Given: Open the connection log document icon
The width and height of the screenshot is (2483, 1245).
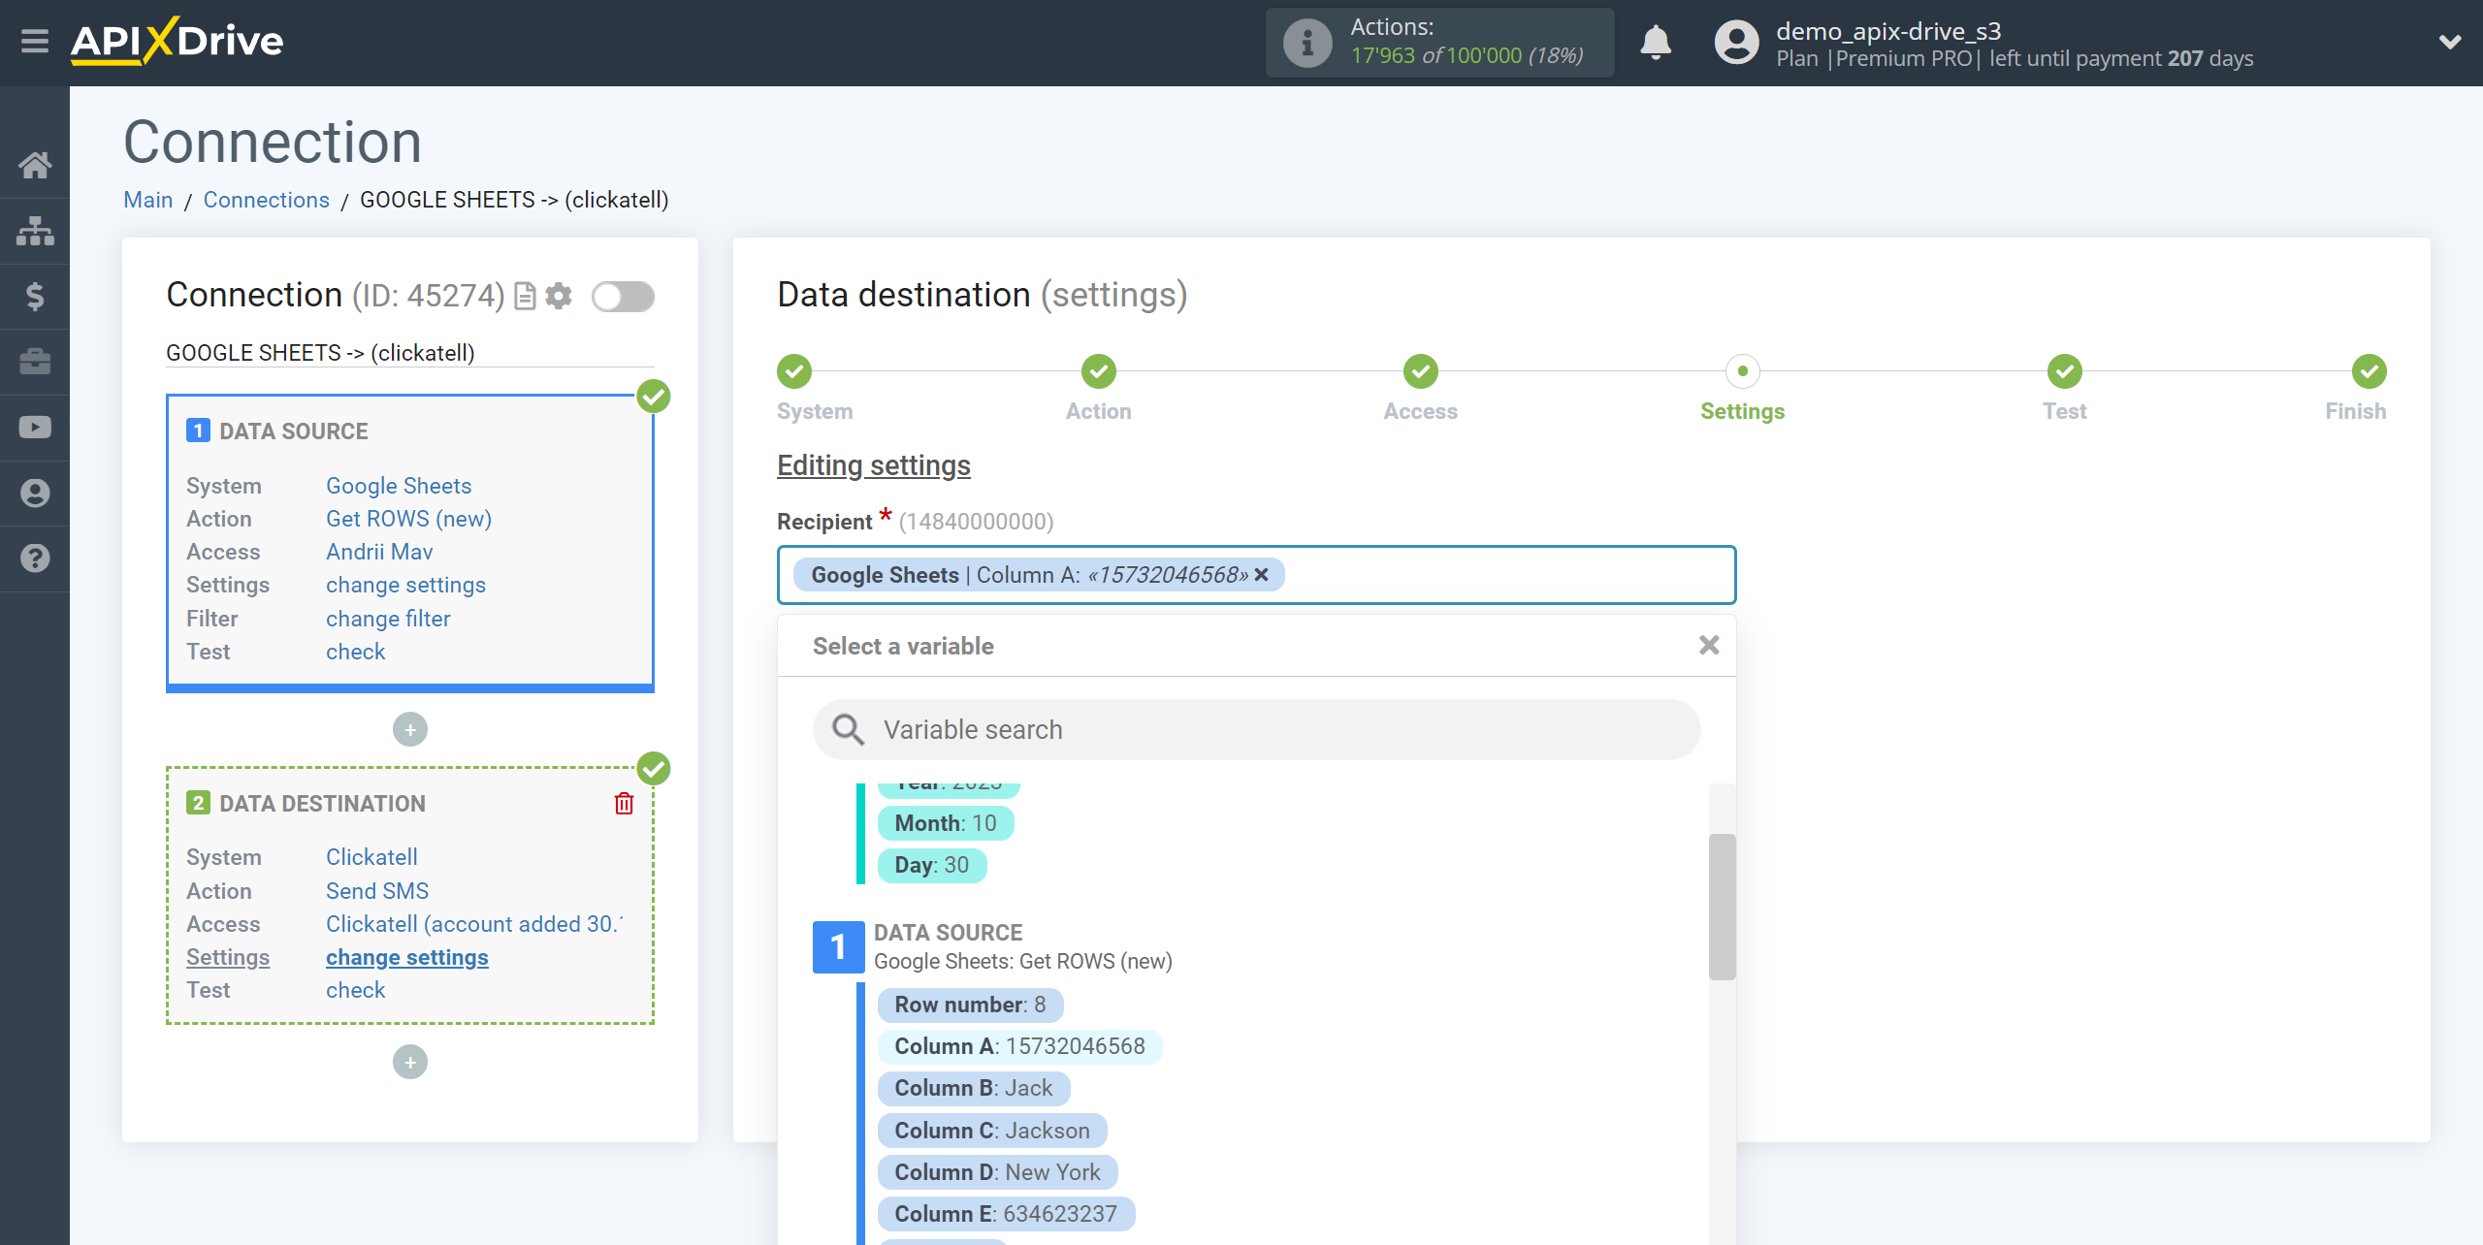Looking at the screenshot, I should coord(525,296).
